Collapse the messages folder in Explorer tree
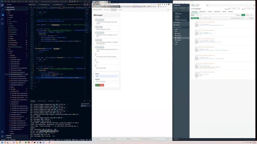The width and height of the screenshot is (257, 144). coord(13,89)
